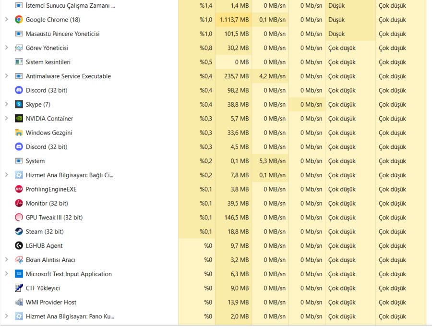This screenshot has height=329, width=432.
Task: Click the Steam icon
Action: pyautogui.click(x=19, y=232)
